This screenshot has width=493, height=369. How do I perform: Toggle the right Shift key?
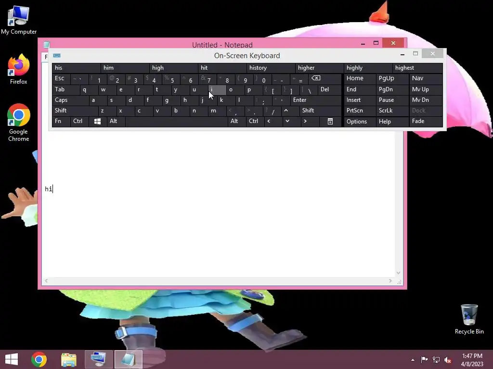coord(320,111)
